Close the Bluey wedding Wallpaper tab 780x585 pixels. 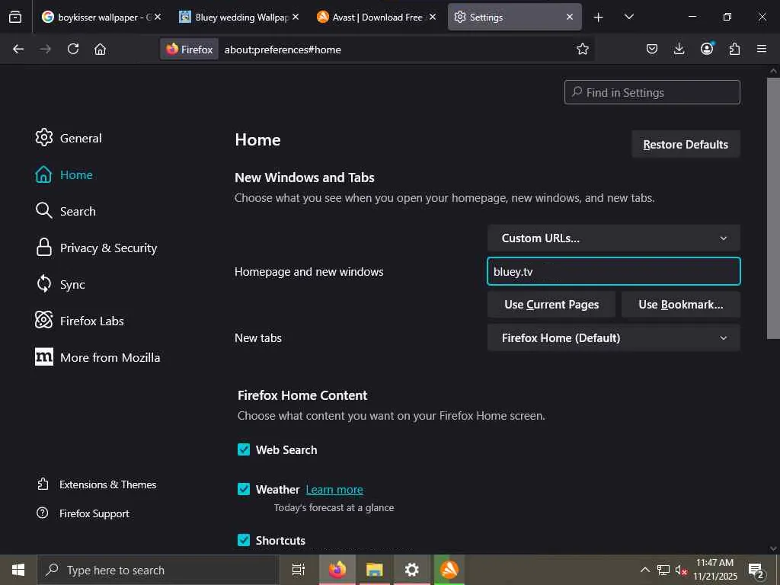coord(296,17)
